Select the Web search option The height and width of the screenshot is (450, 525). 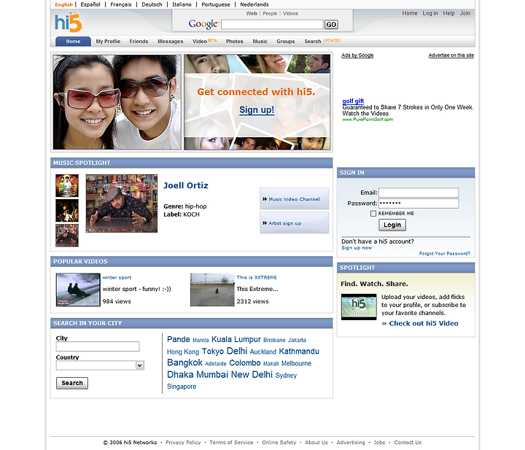[252, 13]
